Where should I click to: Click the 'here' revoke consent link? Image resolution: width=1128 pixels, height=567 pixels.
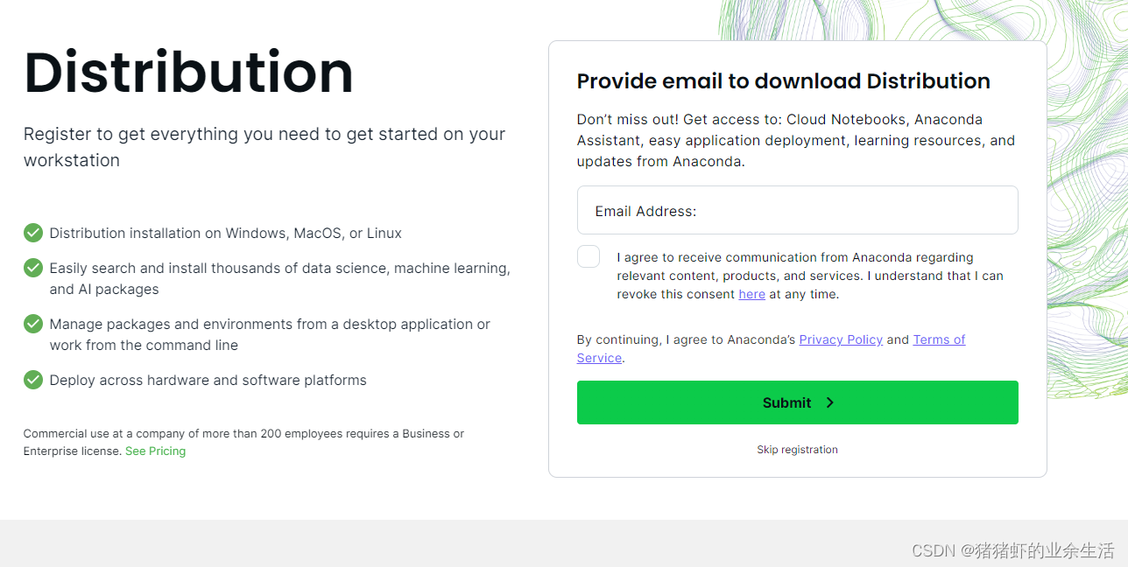click(751, 294)
